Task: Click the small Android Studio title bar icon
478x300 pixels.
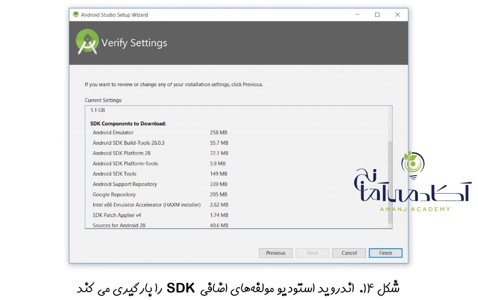Action: coord(76,14)
